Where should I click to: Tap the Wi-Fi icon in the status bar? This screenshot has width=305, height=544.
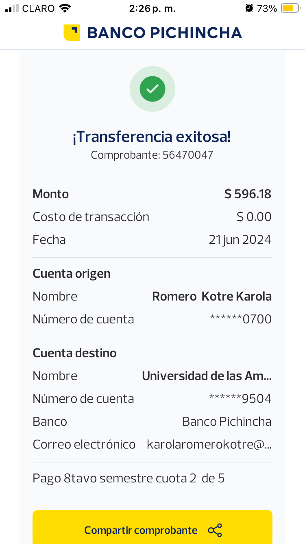point(65,8)
